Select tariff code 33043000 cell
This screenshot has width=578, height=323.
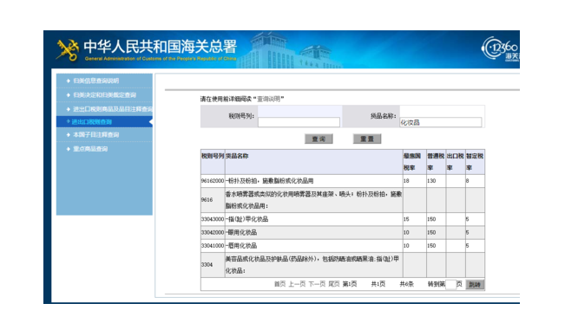click(x=213, y=219)
